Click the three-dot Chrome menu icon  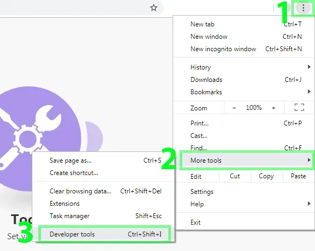pos(303,8)
